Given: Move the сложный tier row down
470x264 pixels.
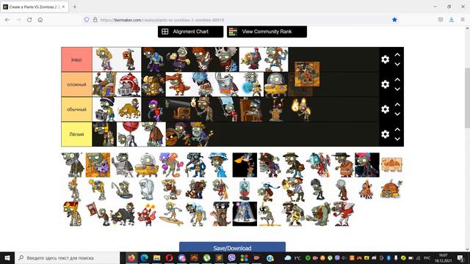Looking at the screenshot, I should click(x=397, y=89).
